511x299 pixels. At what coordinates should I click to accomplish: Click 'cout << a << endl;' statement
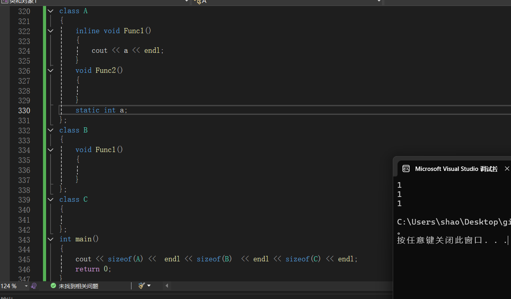tap(128, 50)
